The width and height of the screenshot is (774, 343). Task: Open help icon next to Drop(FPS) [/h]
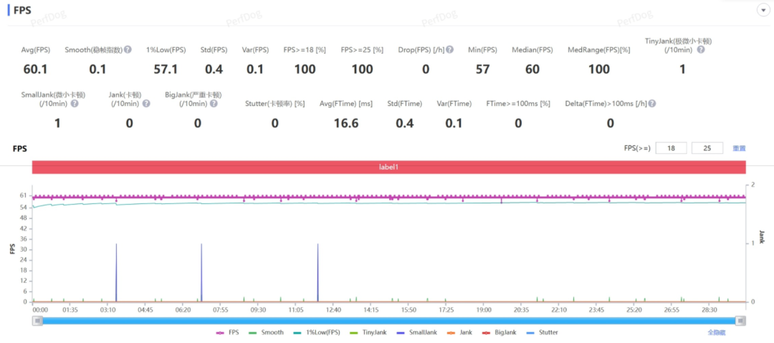[x=449, y=50]
